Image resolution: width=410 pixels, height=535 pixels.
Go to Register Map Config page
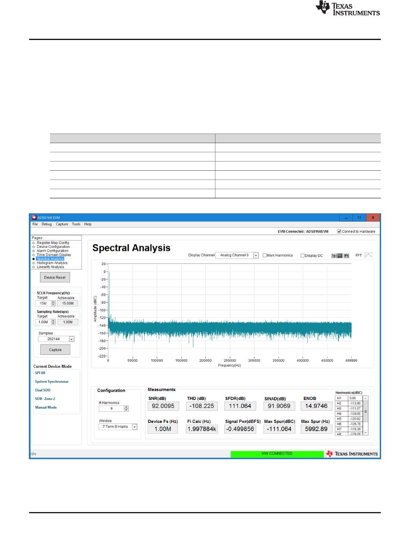[x=53, y=243]
